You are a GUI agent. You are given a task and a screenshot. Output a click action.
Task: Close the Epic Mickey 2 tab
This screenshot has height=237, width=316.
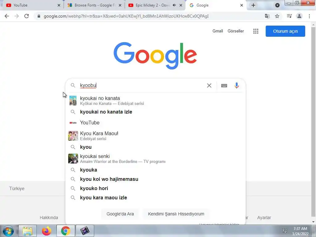click(181, 5)
